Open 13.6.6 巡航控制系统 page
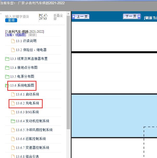157x158 pixels. [x=31, y=139]
